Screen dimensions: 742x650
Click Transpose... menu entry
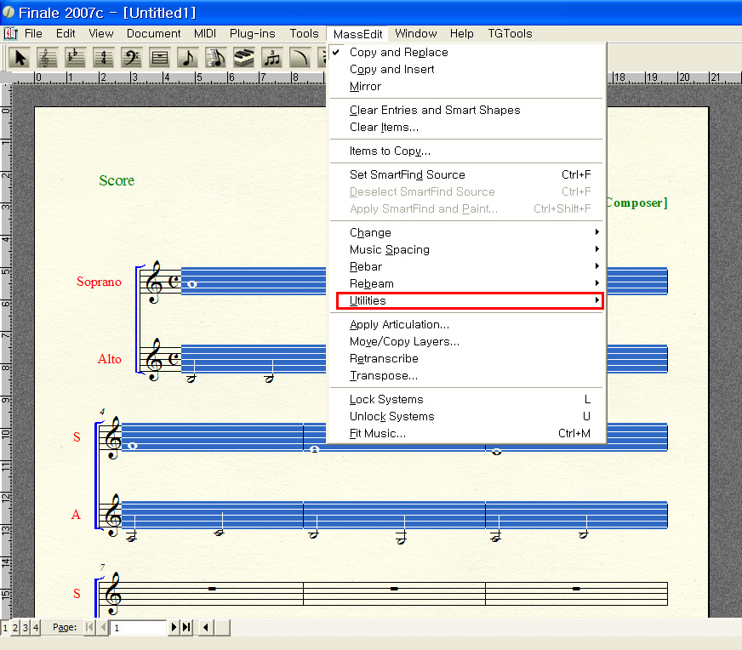point(384,375)
